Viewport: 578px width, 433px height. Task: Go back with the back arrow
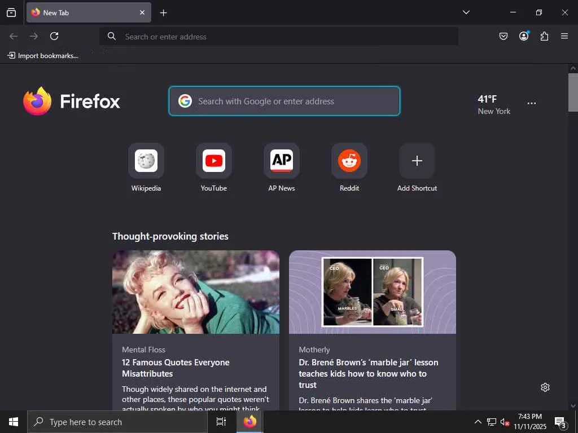click(x=14, y=36)
